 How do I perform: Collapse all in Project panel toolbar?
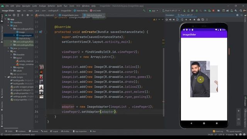pos(22,15)
